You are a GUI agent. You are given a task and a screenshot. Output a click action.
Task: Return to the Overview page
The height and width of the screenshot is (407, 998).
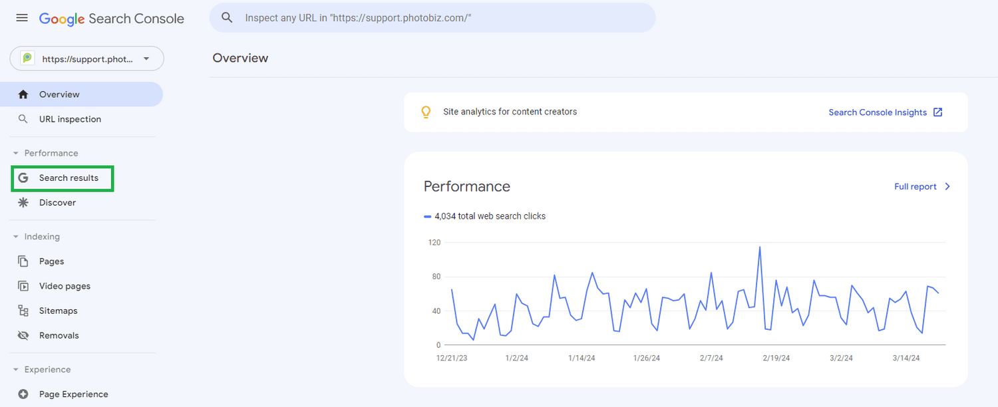pos(57,94)
